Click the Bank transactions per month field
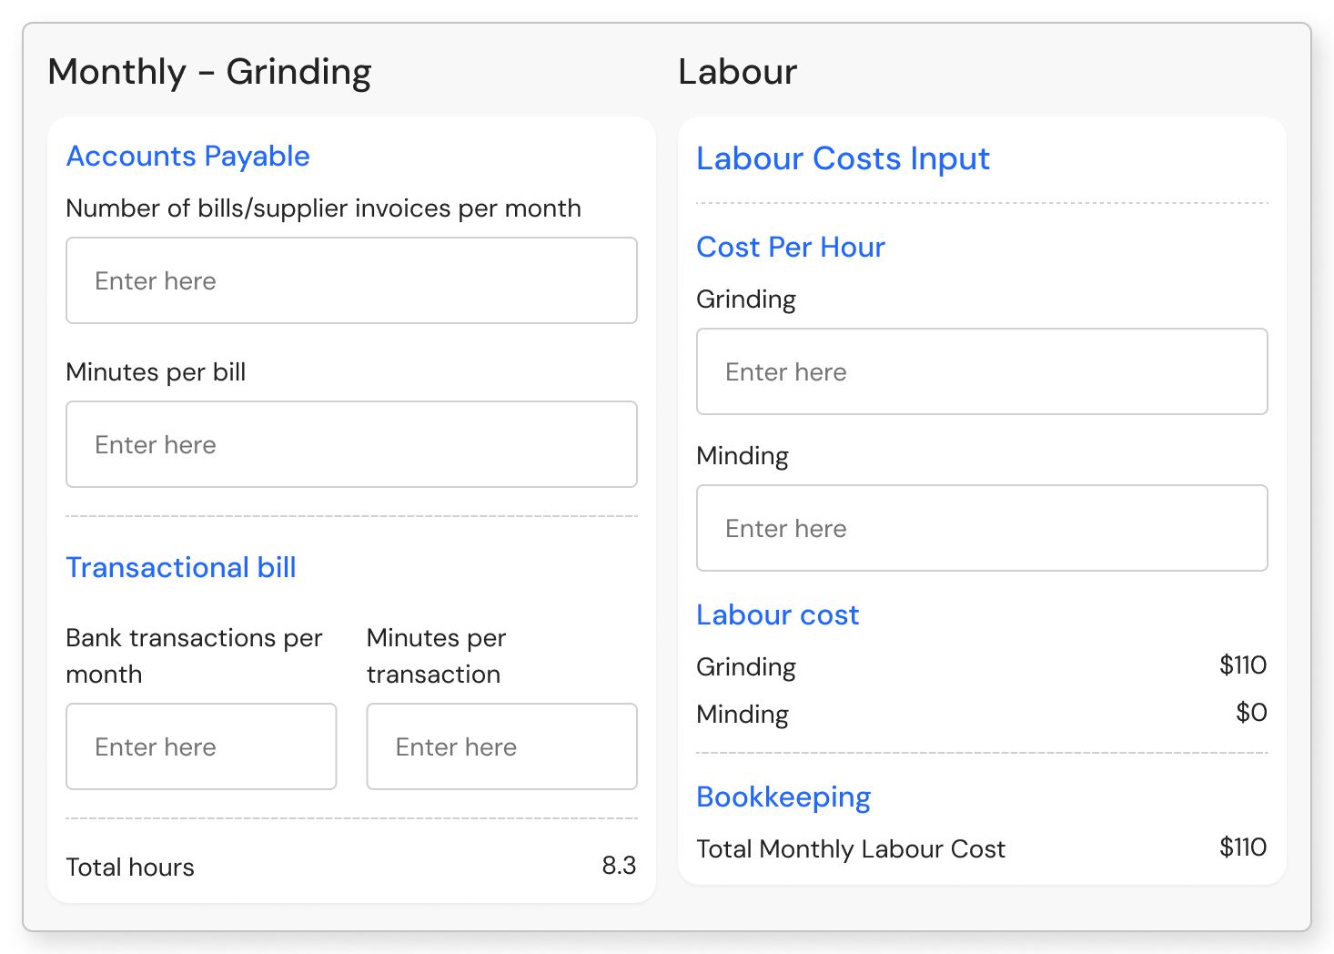The height and width of the screenshot is (954, 1334). (x=201, y=746)
